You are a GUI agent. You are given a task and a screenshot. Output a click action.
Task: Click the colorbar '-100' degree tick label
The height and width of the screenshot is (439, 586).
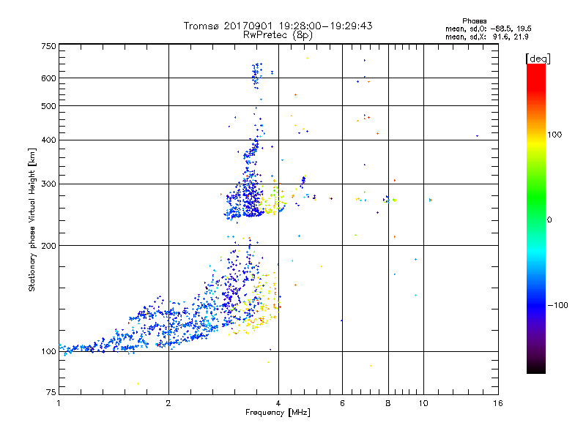[x=557, y=305]
